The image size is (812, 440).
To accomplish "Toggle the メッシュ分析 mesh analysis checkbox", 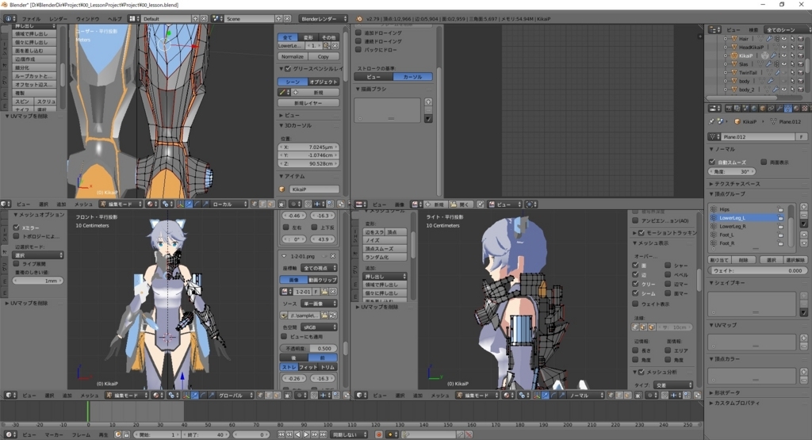I will [x=641, y=372].
